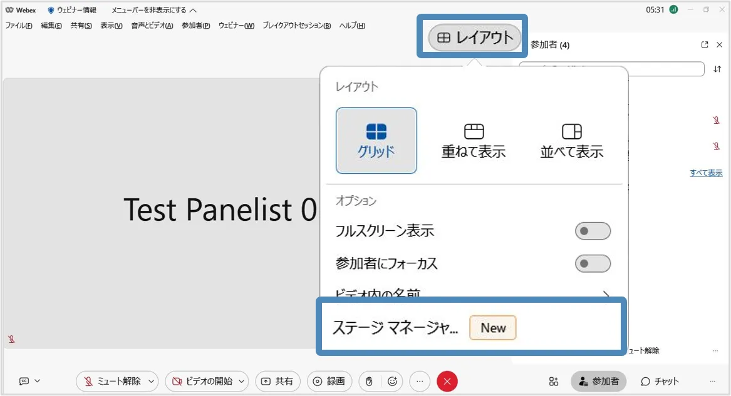Viewport: 731px width, 396px height.
Task: Expand the ミュート解除 audio options arrow
Action: point(151,381)
